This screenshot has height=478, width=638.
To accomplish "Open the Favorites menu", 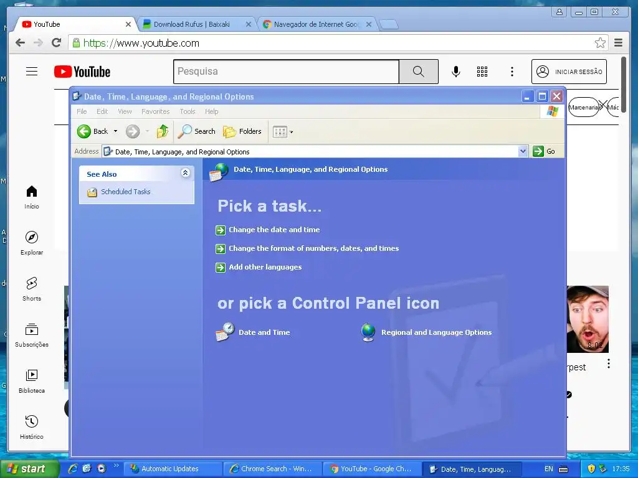I will 155,111.
